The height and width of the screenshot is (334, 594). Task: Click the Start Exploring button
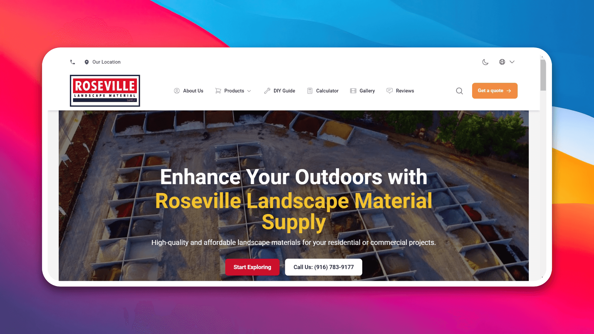point(252,267)
